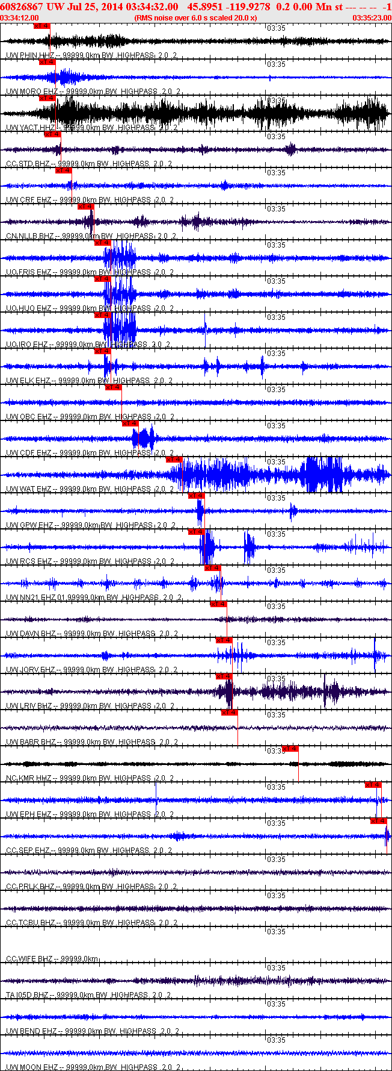The image size is (392, 1071).
Task: Select the pick flag on the BABR BHZ trace
Action: (230, 713)
